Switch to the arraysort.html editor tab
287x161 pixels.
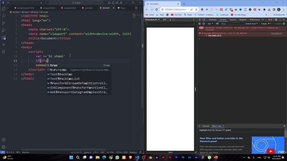pyautogui.click(x=48, y=8)
